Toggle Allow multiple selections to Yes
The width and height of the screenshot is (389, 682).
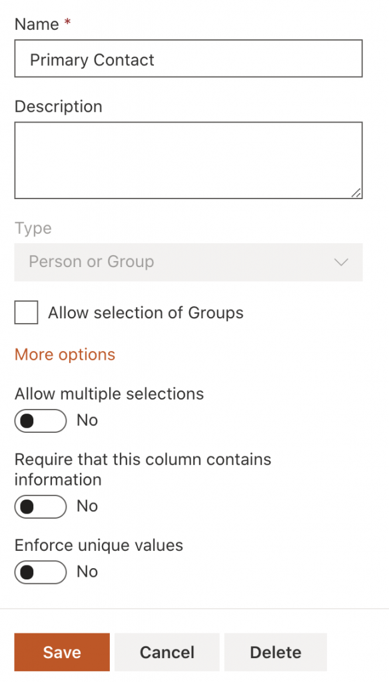(x=40, y=421)
